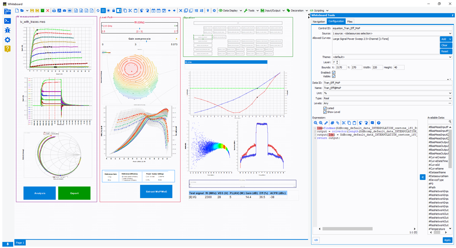The image size is (456, 248).
Task: Click the location pin icon
Action: tap(208, 11)
